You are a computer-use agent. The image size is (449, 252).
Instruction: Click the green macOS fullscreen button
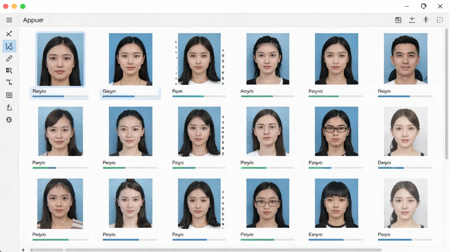[23, 6]
